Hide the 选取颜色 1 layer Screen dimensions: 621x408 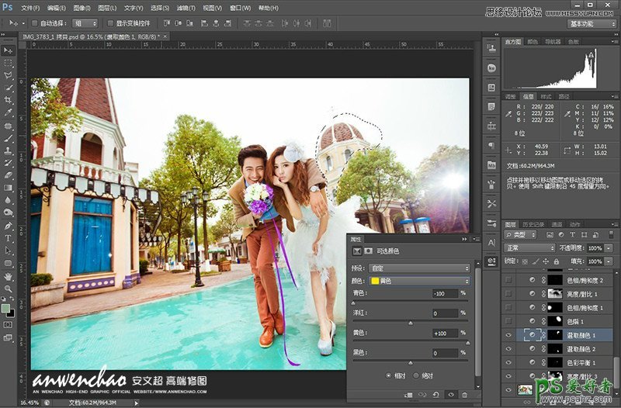[x=509, y=334]
